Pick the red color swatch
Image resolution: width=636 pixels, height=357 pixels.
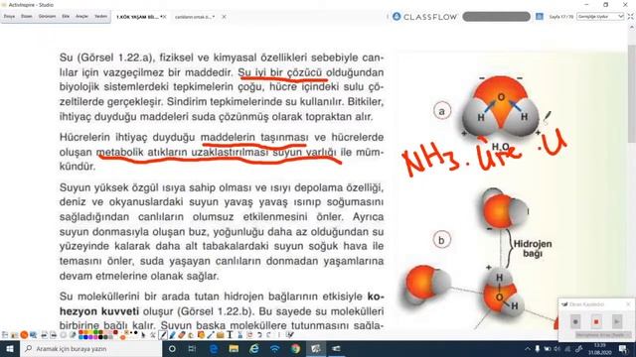click(81, 333)
